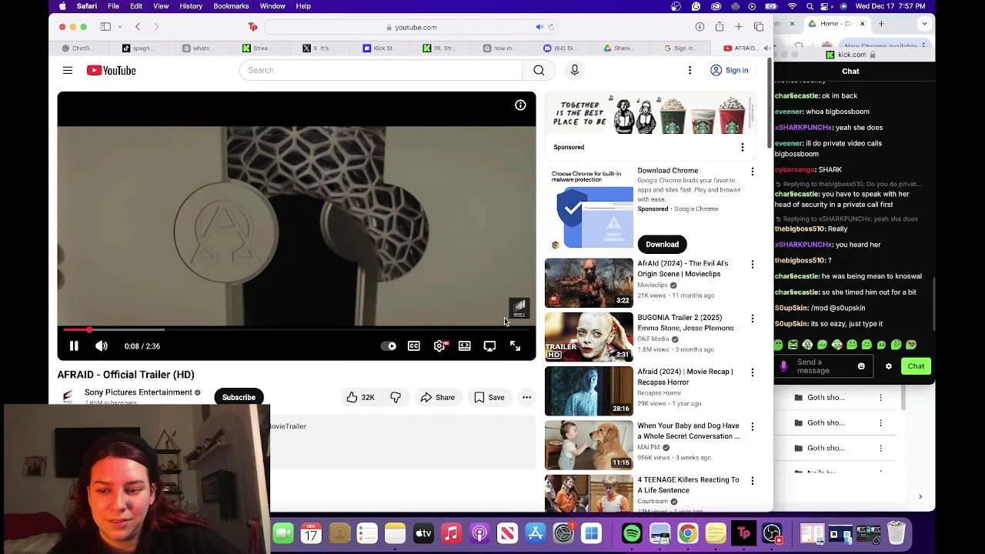Open options for the Sponsored Starbucks ad
Viewport: 985px width, 554px height.
pos(743,147)
